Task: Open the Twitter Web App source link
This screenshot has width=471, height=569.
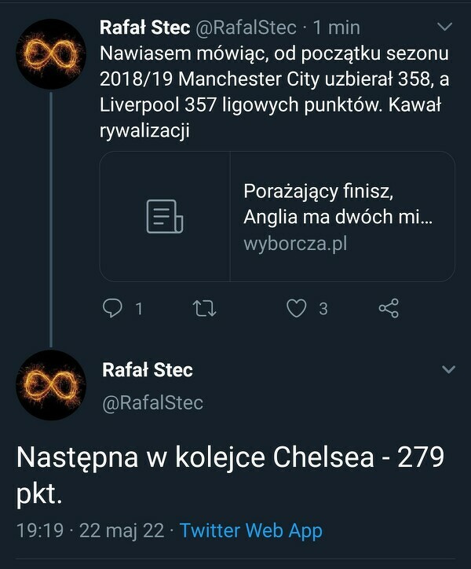Action: 251,530
